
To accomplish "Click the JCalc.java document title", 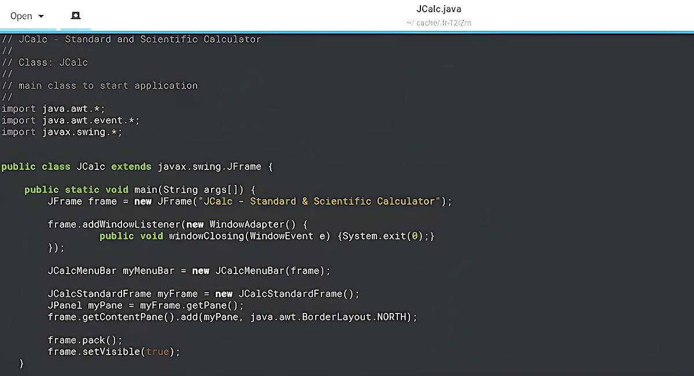I will click(x=438, y=9).
